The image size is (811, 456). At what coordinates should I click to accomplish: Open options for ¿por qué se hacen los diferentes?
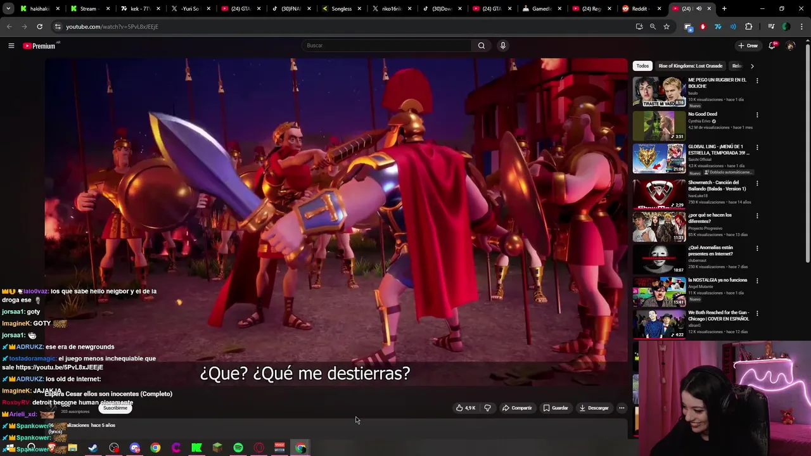(x=757, y=216)
